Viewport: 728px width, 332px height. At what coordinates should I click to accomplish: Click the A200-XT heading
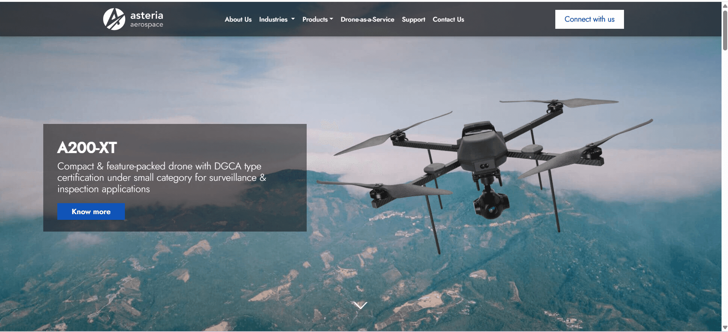(87, 147)
